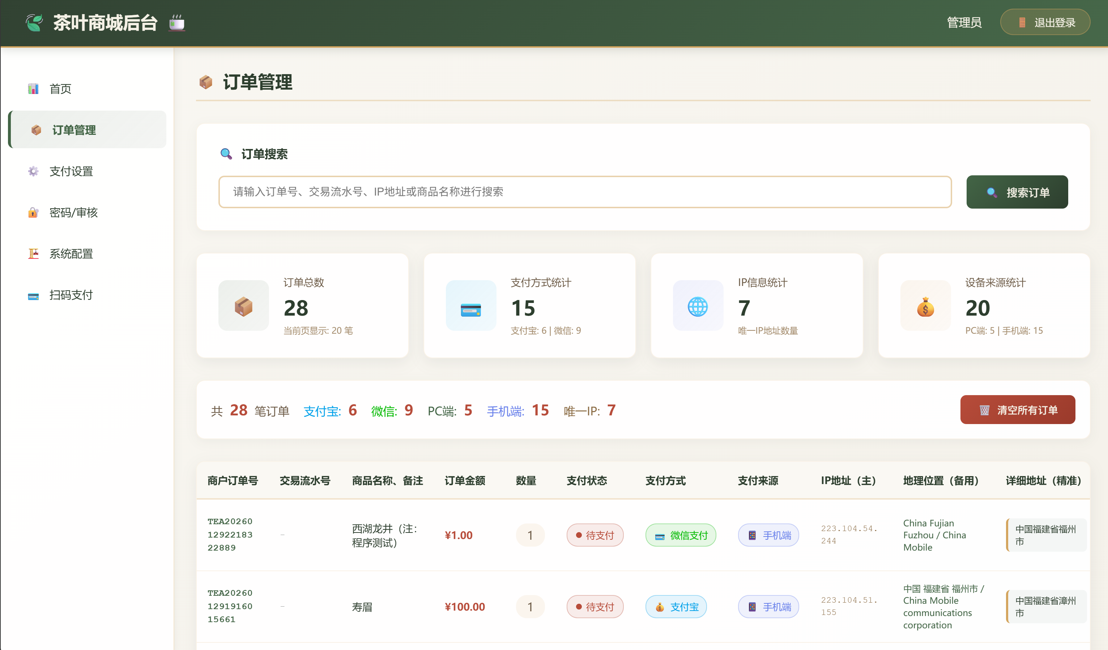The image size is (1108, 650).
Task: Click the 支付宝 badge on 寿眉 order
Action: click(676, 607)
